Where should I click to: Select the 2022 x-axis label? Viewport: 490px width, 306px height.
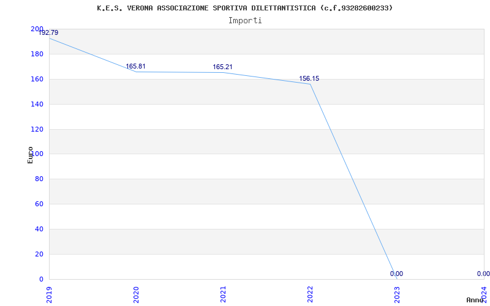pyautogui.click(x=310, y=295)
